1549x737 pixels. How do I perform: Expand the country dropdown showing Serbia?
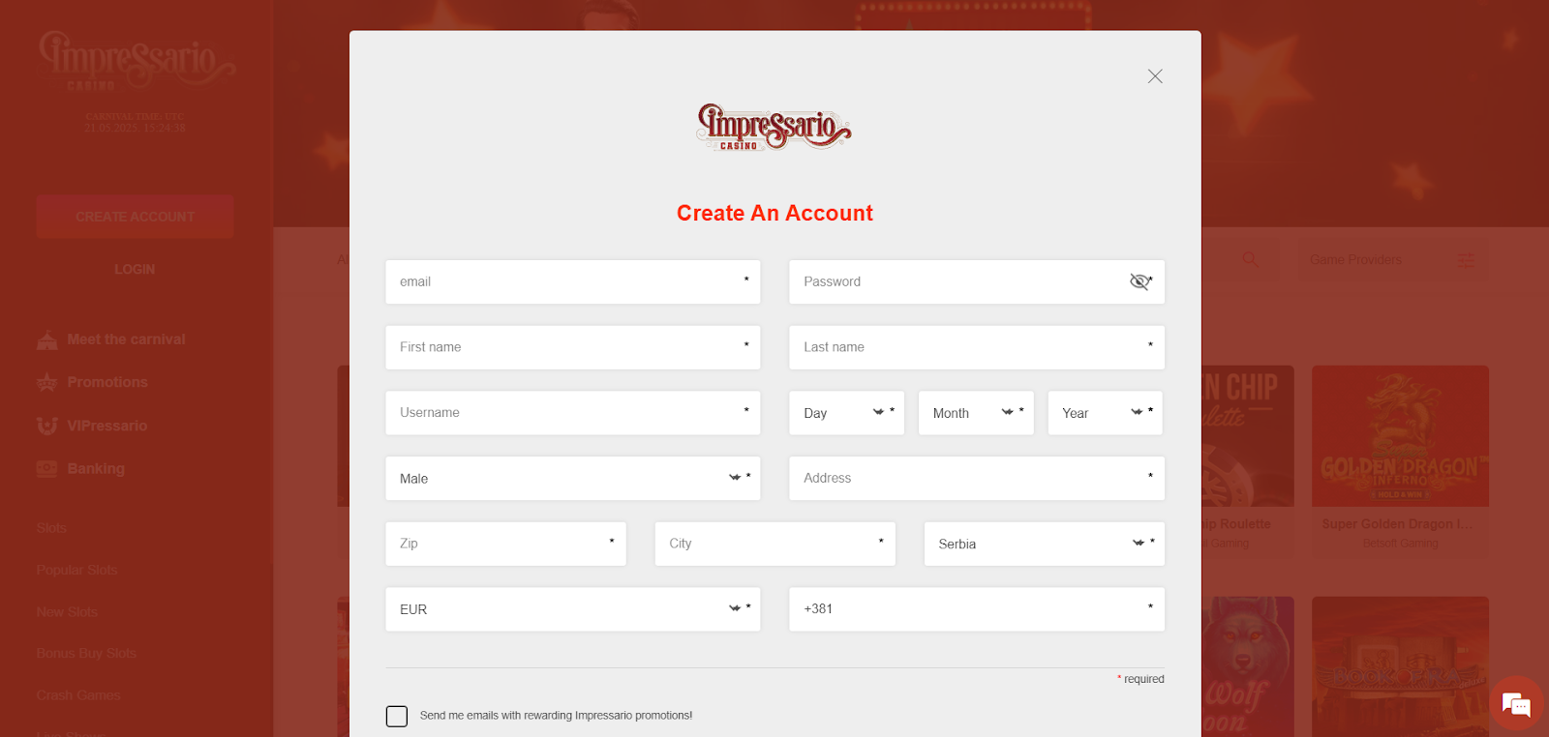click(x=1045, y=544)
